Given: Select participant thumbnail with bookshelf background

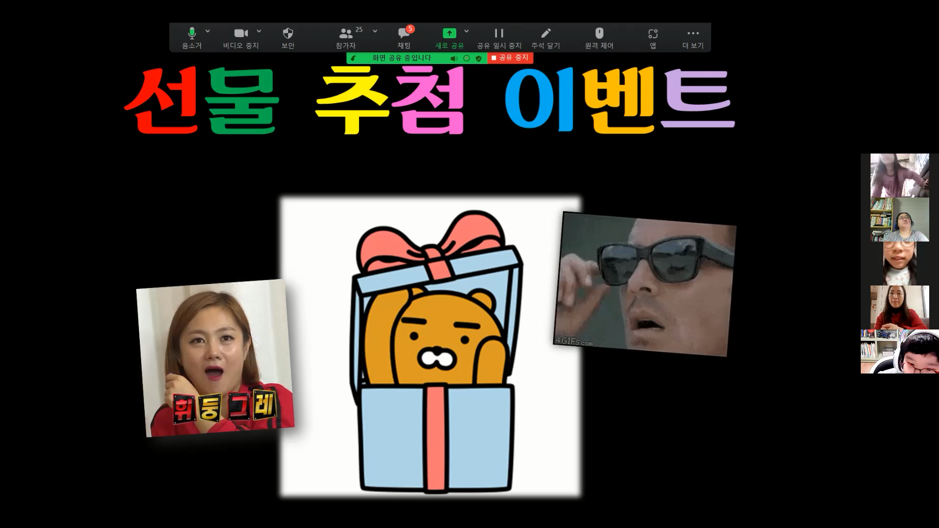Looking at the screenshot, I should tap(899, 220).
